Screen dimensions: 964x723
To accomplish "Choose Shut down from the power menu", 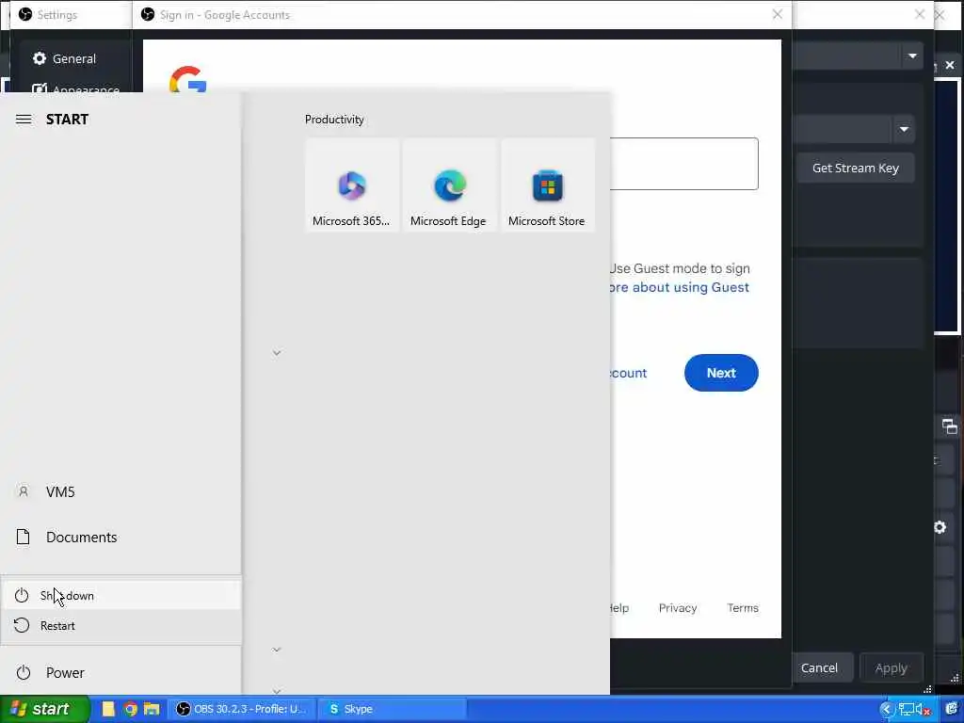I will tap(120, 595).
